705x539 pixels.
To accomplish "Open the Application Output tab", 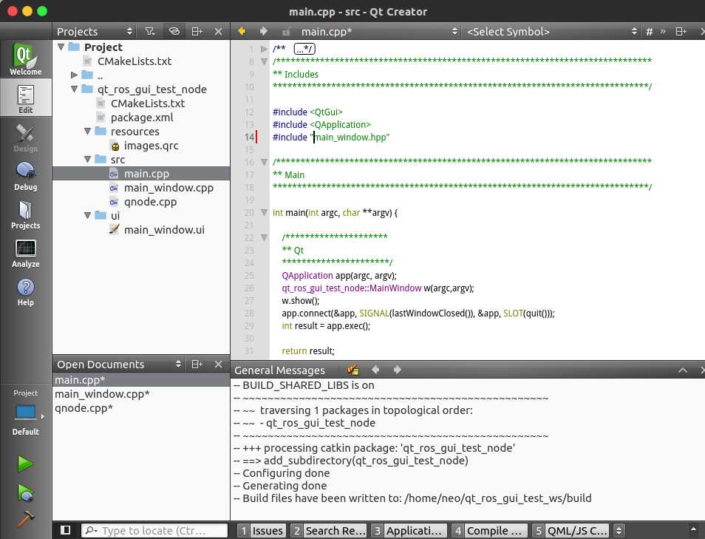I will (409, 530).
